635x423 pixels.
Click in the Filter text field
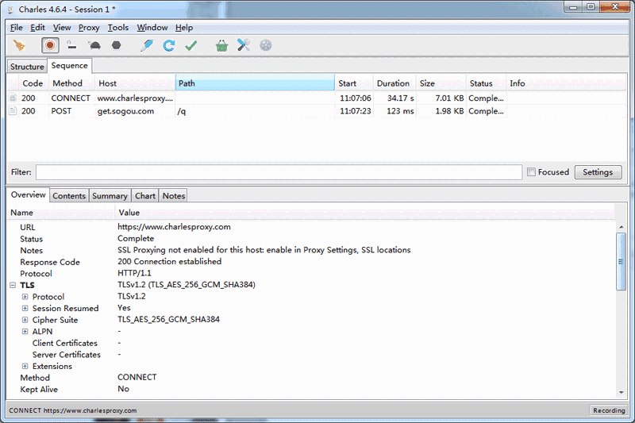[278, 172]
